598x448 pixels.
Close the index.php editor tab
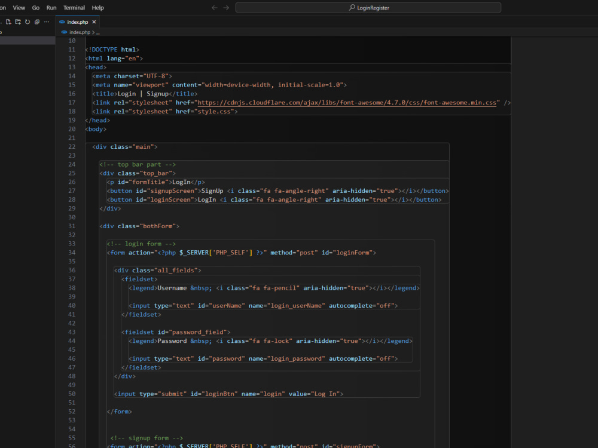(x=94, y=22)
